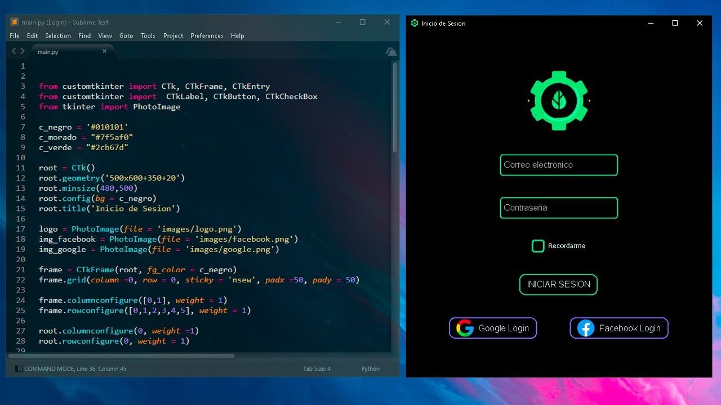This screenshot has height=405, width=721.
Task: Open the Python syntax selector
Action: (370, 369)
